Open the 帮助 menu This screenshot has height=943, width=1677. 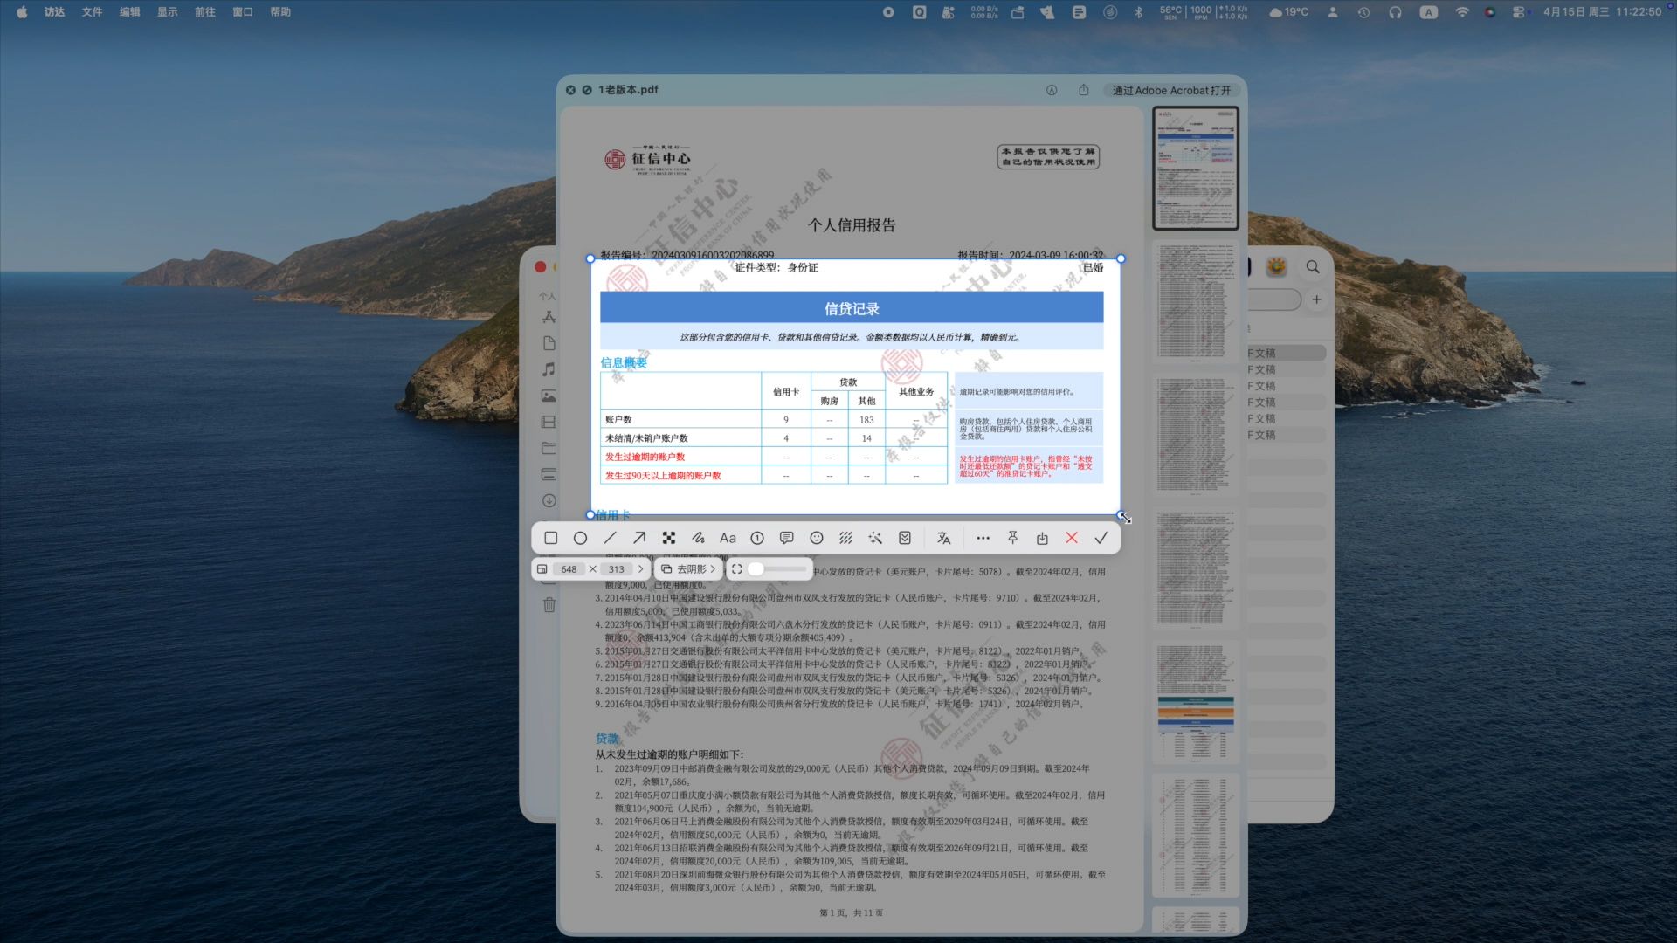point(279,12)
